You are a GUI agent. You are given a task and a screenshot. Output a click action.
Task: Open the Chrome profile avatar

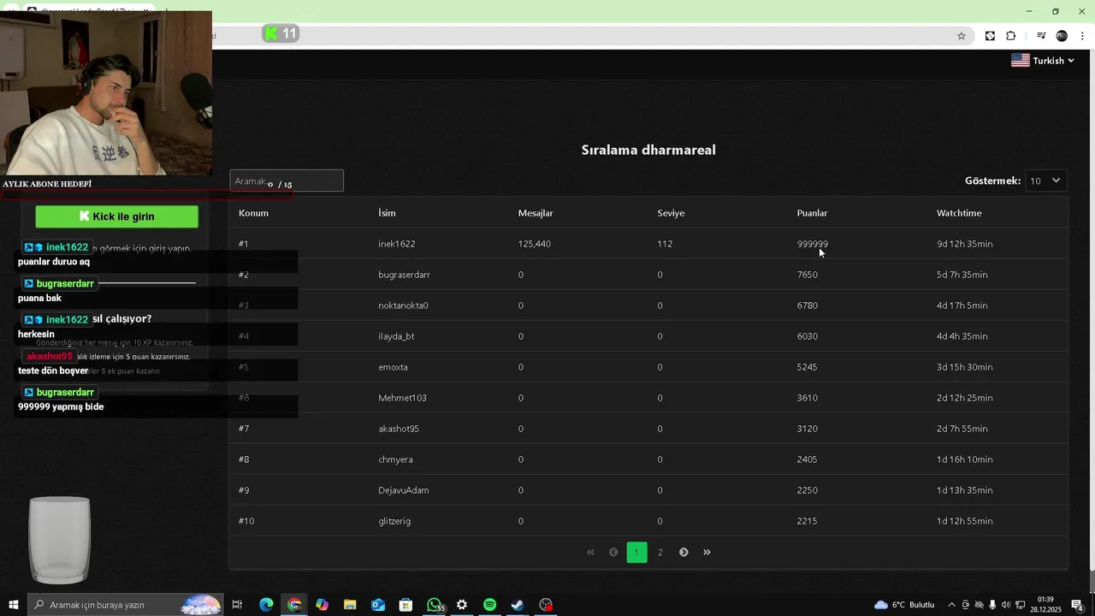1062,36
